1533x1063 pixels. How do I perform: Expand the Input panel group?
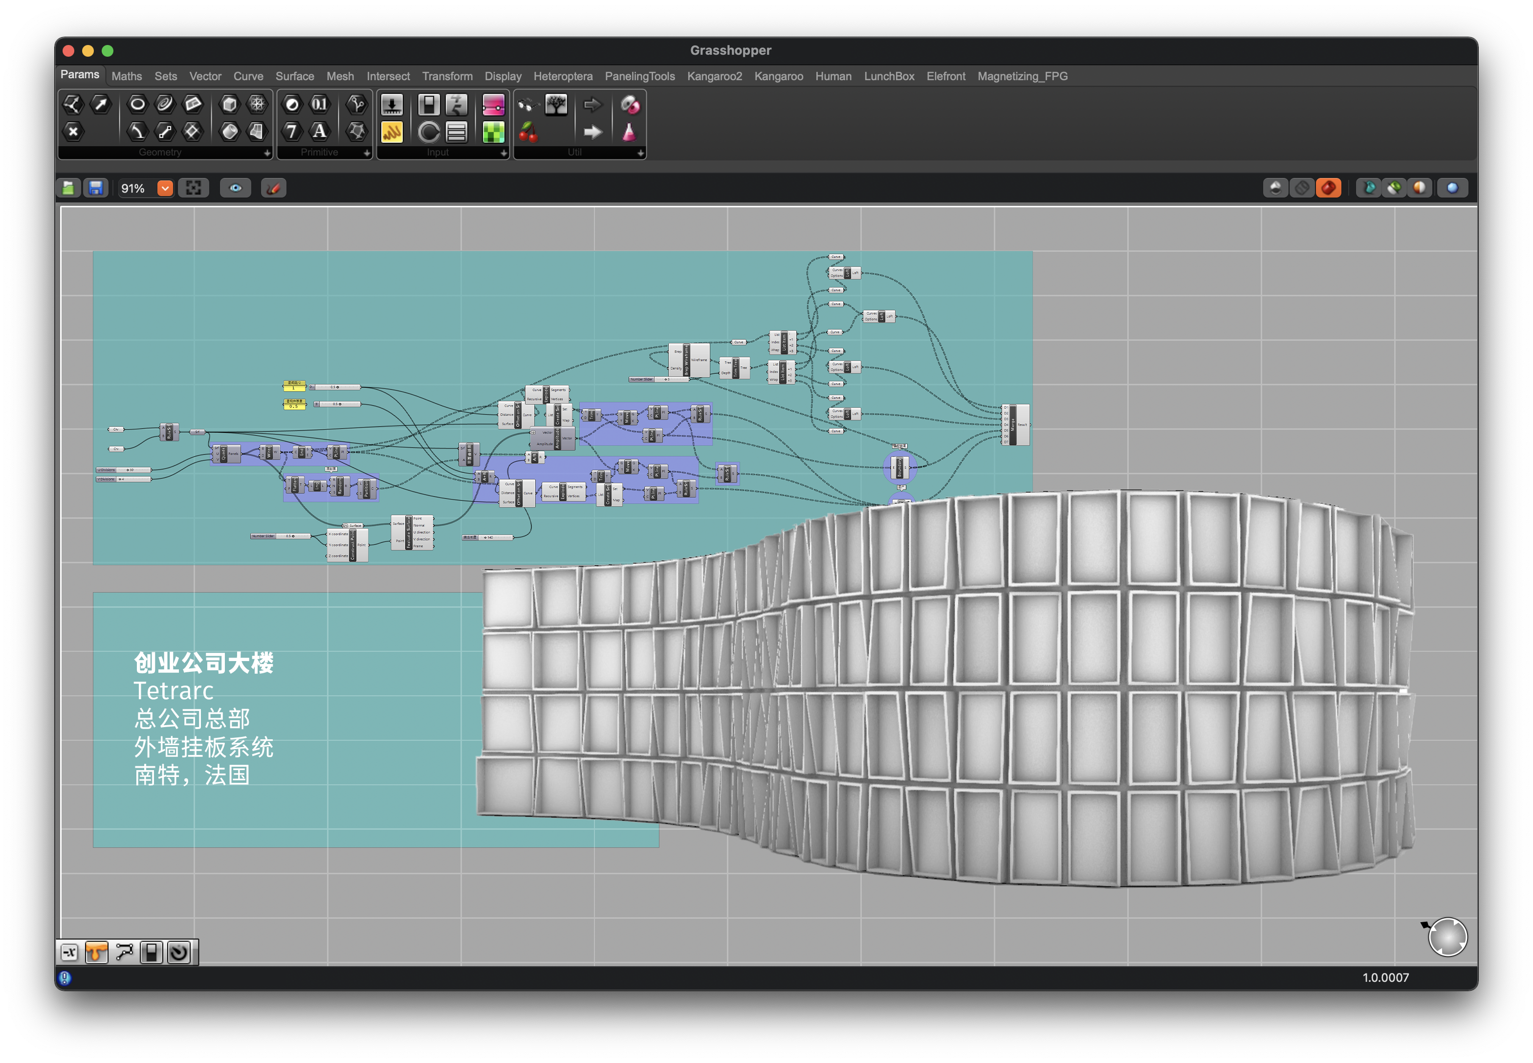click(504, 153)
